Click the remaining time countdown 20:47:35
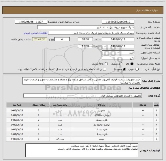Viewport: 166px width, 161px height. point(40,39)
